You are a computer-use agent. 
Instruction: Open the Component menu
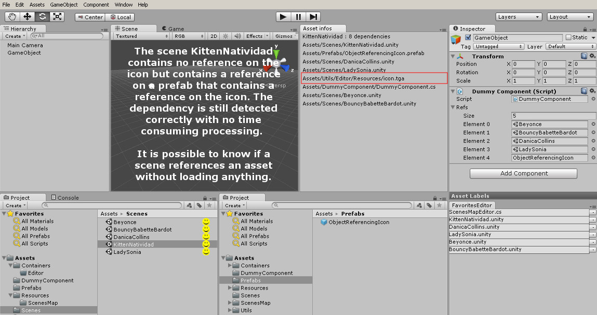point(96,5)
